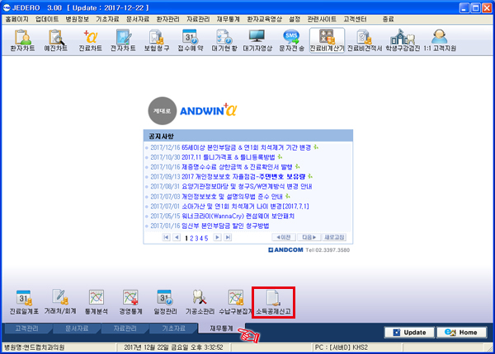Image resolution: width=495 pixels, height=354 pixels.
Task: Click the Home button
Action: click(x=461, y=333)
